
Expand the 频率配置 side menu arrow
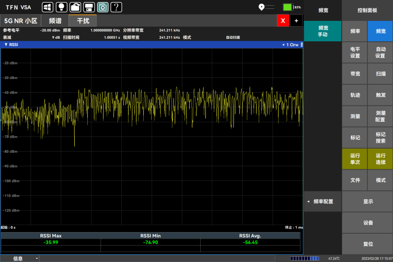pos(308,201)
